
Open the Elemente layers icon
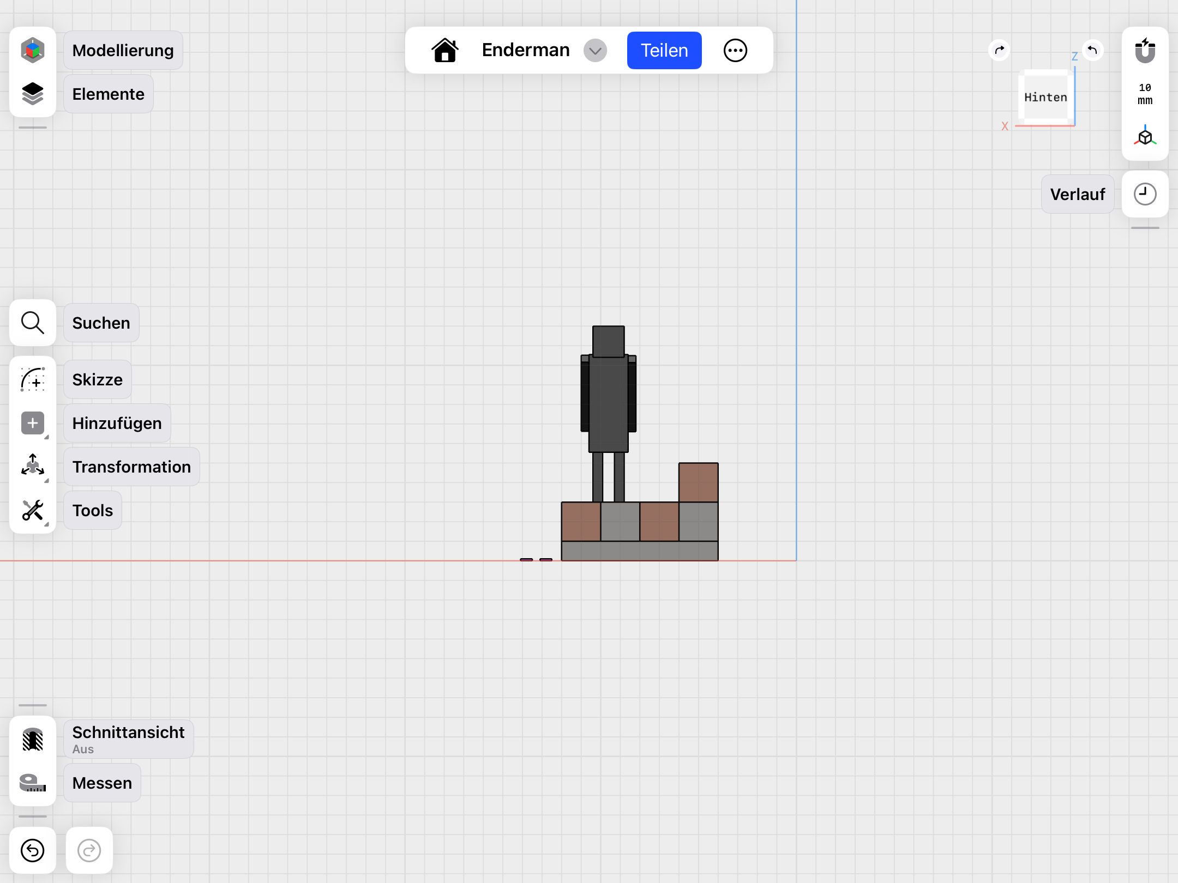[33, 94]
